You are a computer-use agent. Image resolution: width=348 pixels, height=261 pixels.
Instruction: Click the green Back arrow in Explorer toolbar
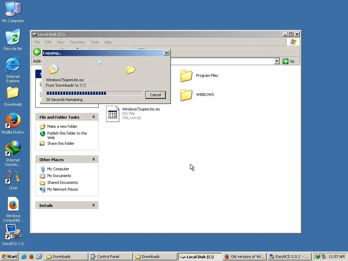click(37, 52)
